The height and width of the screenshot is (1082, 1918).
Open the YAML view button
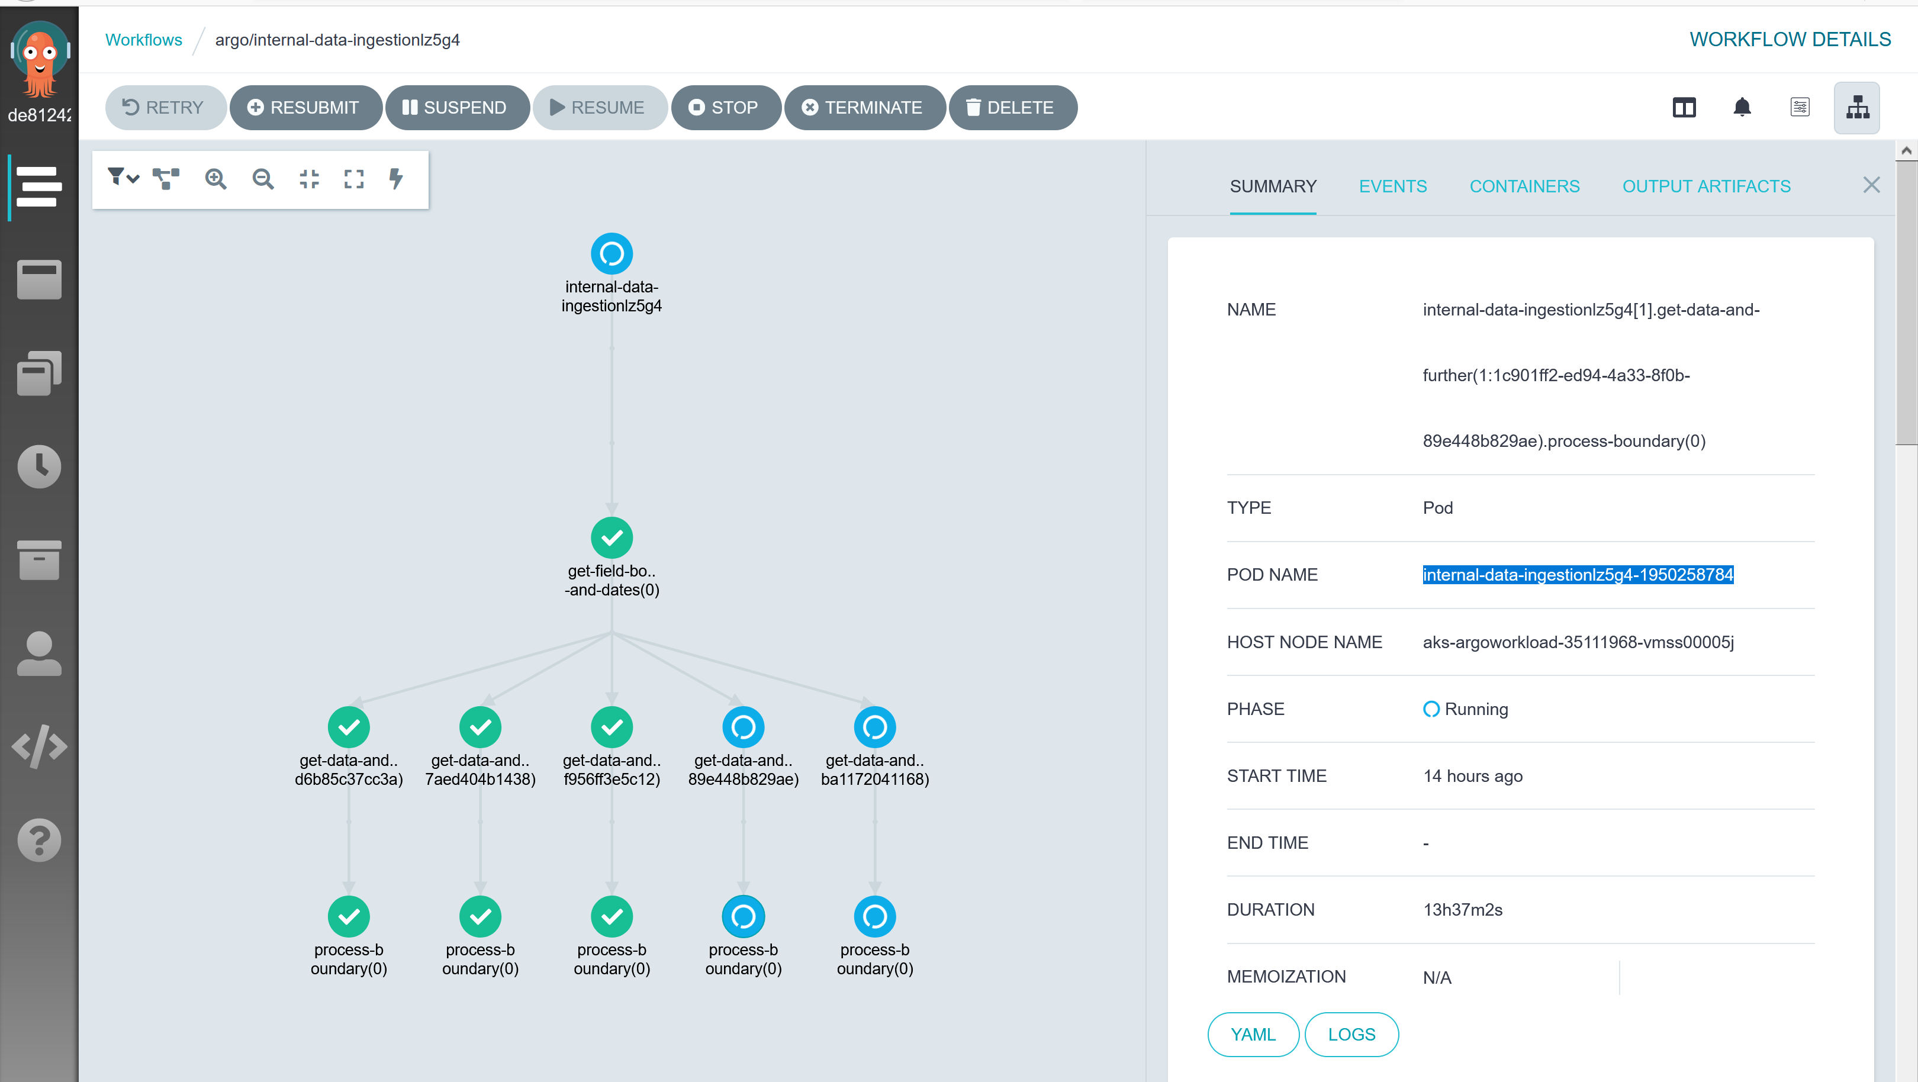[1253, 1033]
